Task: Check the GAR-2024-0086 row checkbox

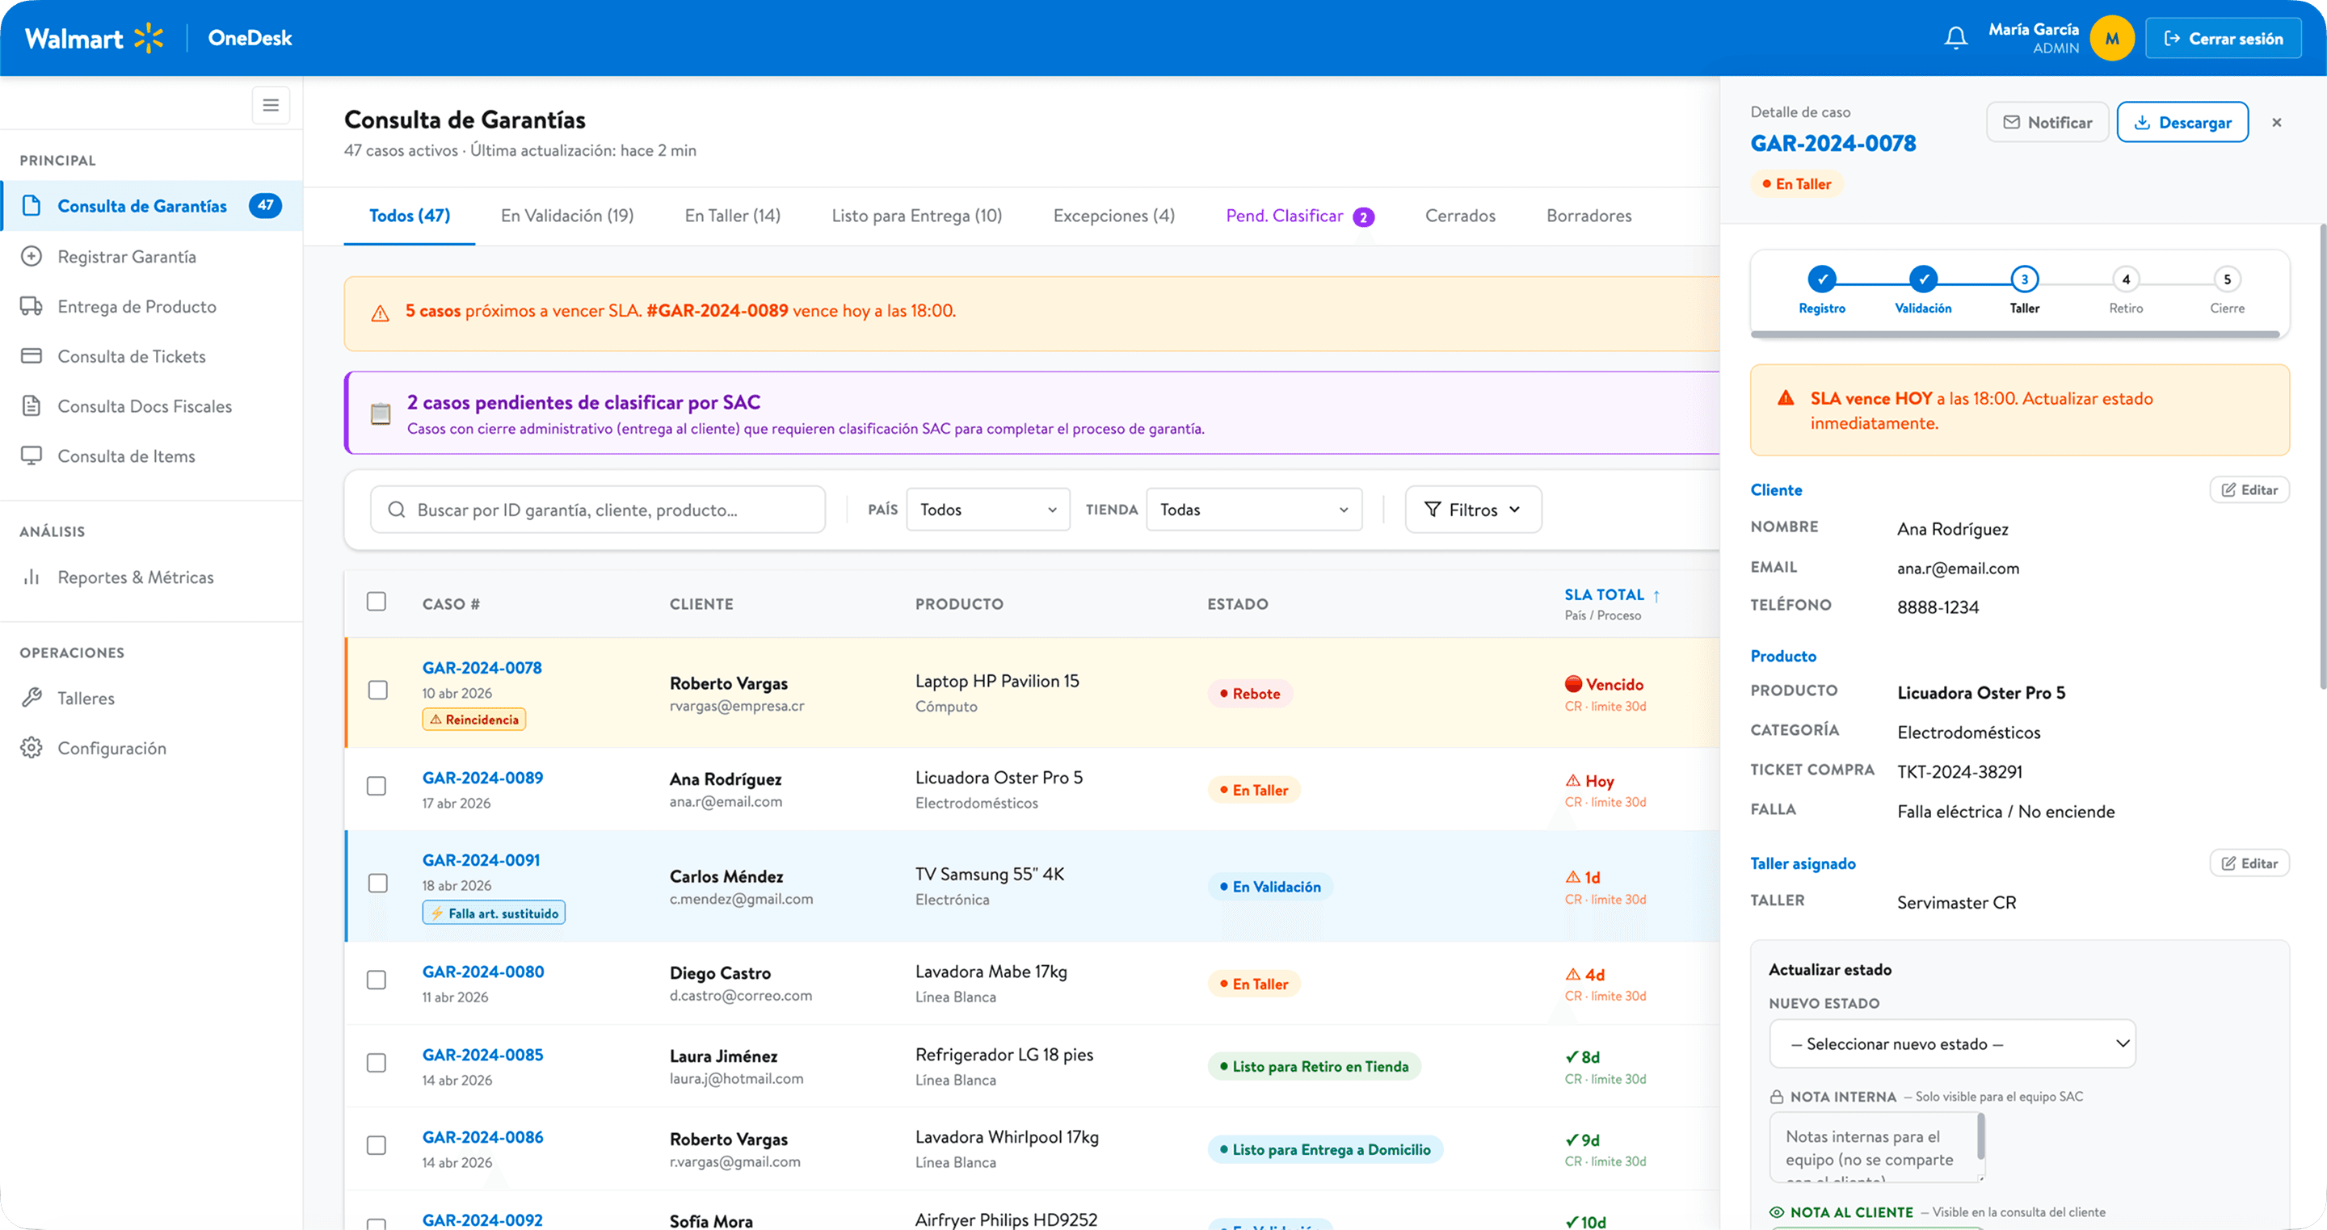Action: pos(376,1145)
